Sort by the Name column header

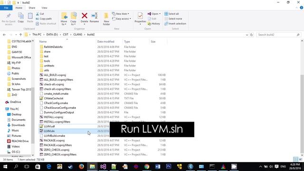(x=43, y=42)
